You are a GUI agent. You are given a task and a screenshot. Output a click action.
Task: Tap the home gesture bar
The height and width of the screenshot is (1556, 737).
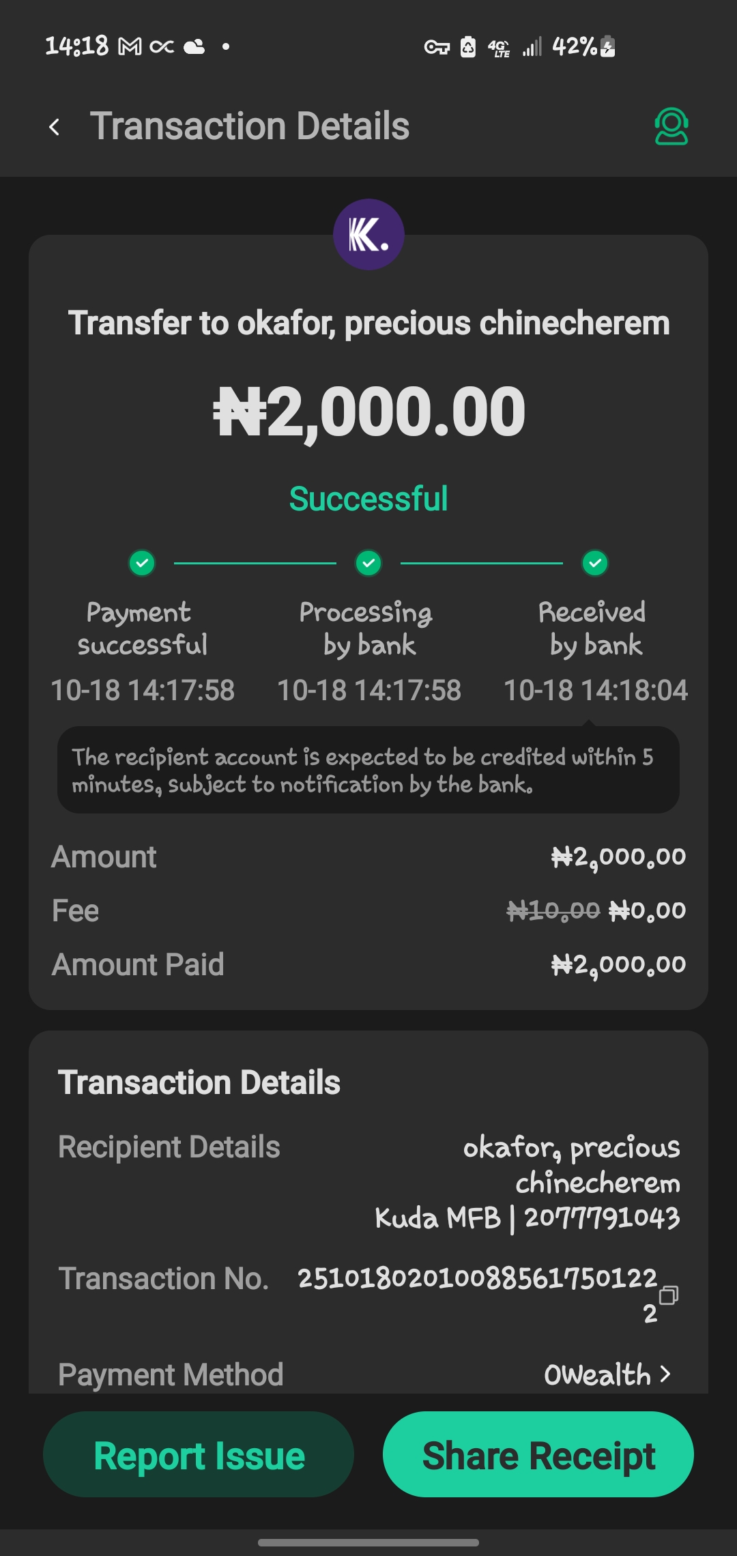pyautogui.click(x=369, y=1542)
